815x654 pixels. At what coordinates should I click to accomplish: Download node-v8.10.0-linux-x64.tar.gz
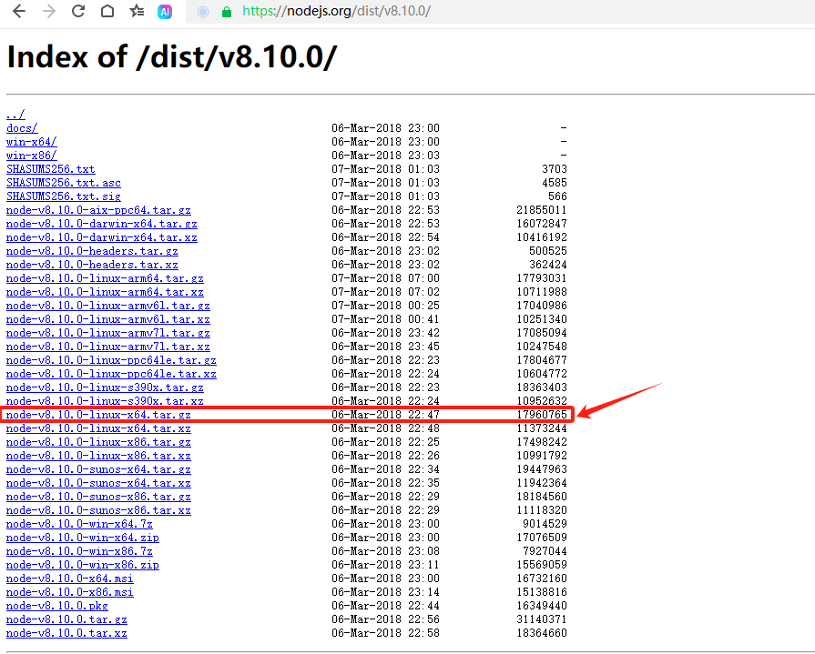(98, 415)
